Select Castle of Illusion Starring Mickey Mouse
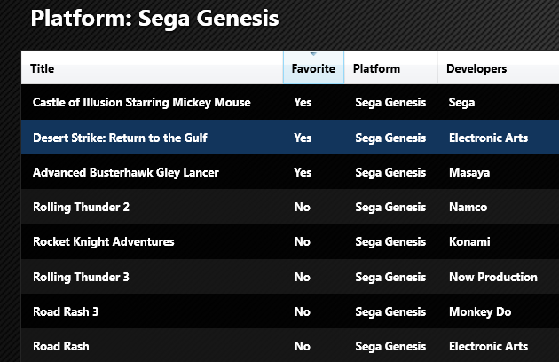 290,102
